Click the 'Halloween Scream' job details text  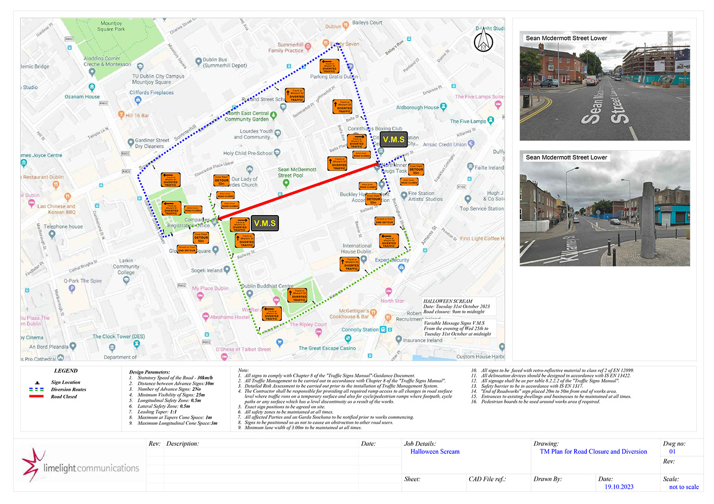pos(435,452)
